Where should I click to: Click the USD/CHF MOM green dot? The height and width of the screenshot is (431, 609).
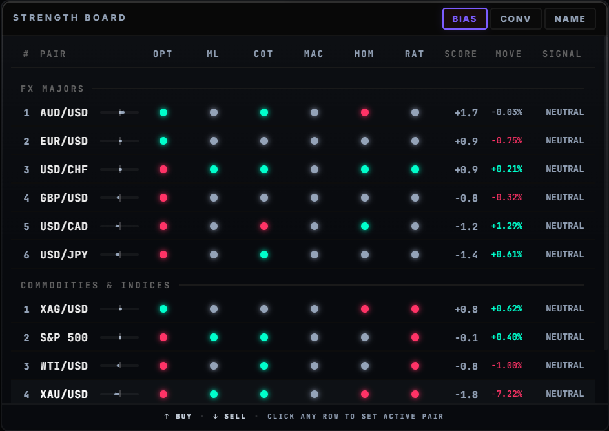(365, 169)
